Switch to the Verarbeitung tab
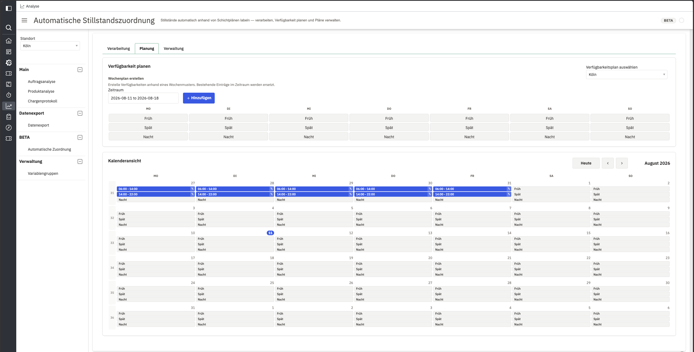This screenshot has height=352, width=694. tap(118, 49)
